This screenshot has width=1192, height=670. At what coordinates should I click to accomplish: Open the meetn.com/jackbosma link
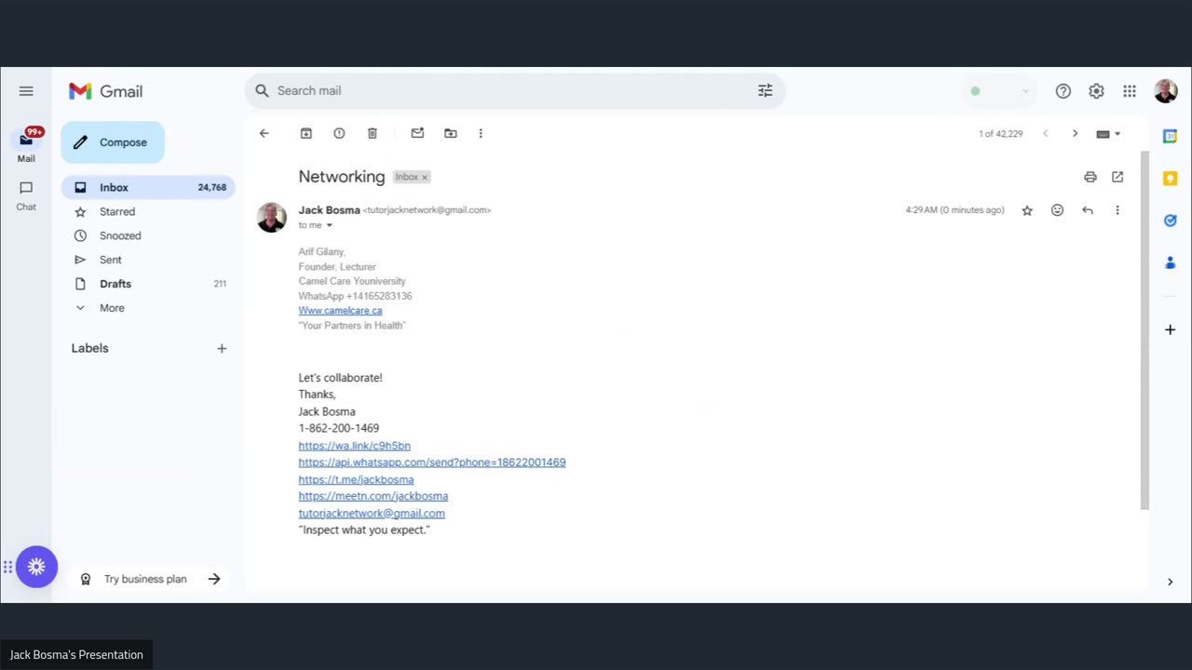(x=373, y=496)
